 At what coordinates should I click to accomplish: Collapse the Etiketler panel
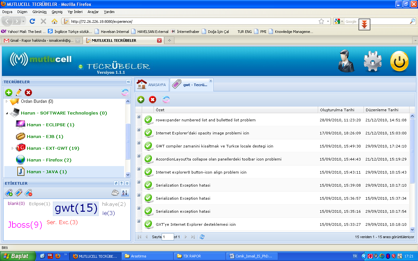pyautogui.click(x=127, y=183)
